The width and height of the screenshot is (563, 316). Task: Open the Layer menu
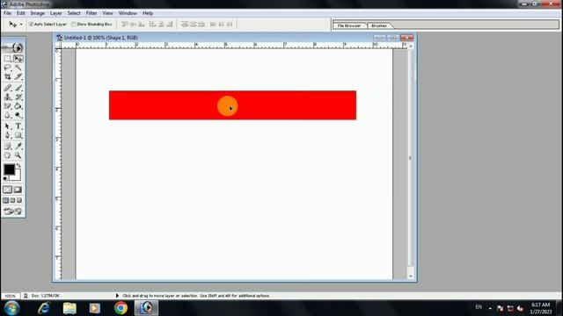point(55,13)
